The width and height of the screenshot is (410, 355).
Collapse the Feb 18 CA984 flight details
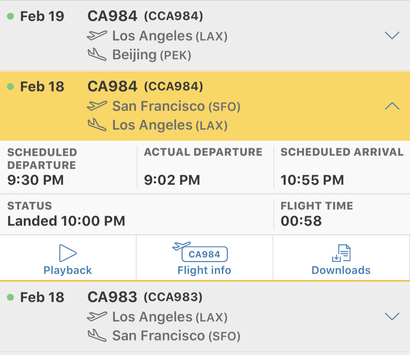392,106
